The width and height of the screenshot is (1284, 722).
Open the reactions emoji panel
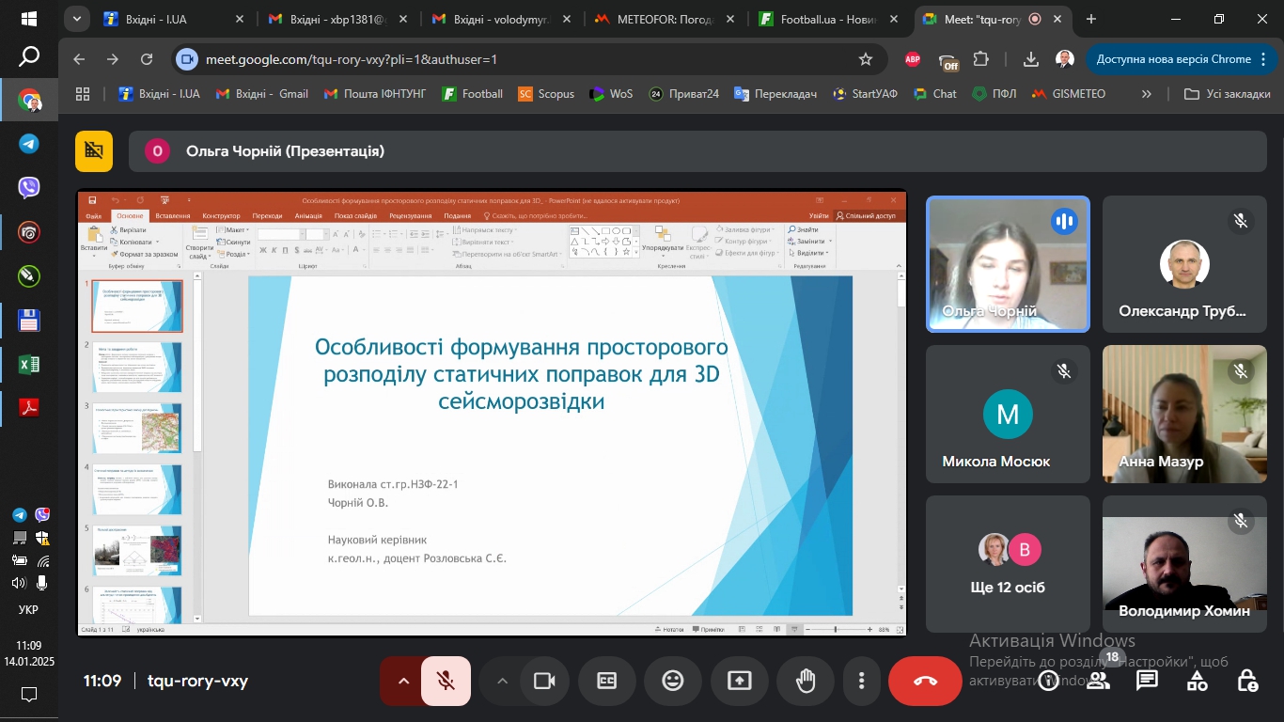(673, 680)
